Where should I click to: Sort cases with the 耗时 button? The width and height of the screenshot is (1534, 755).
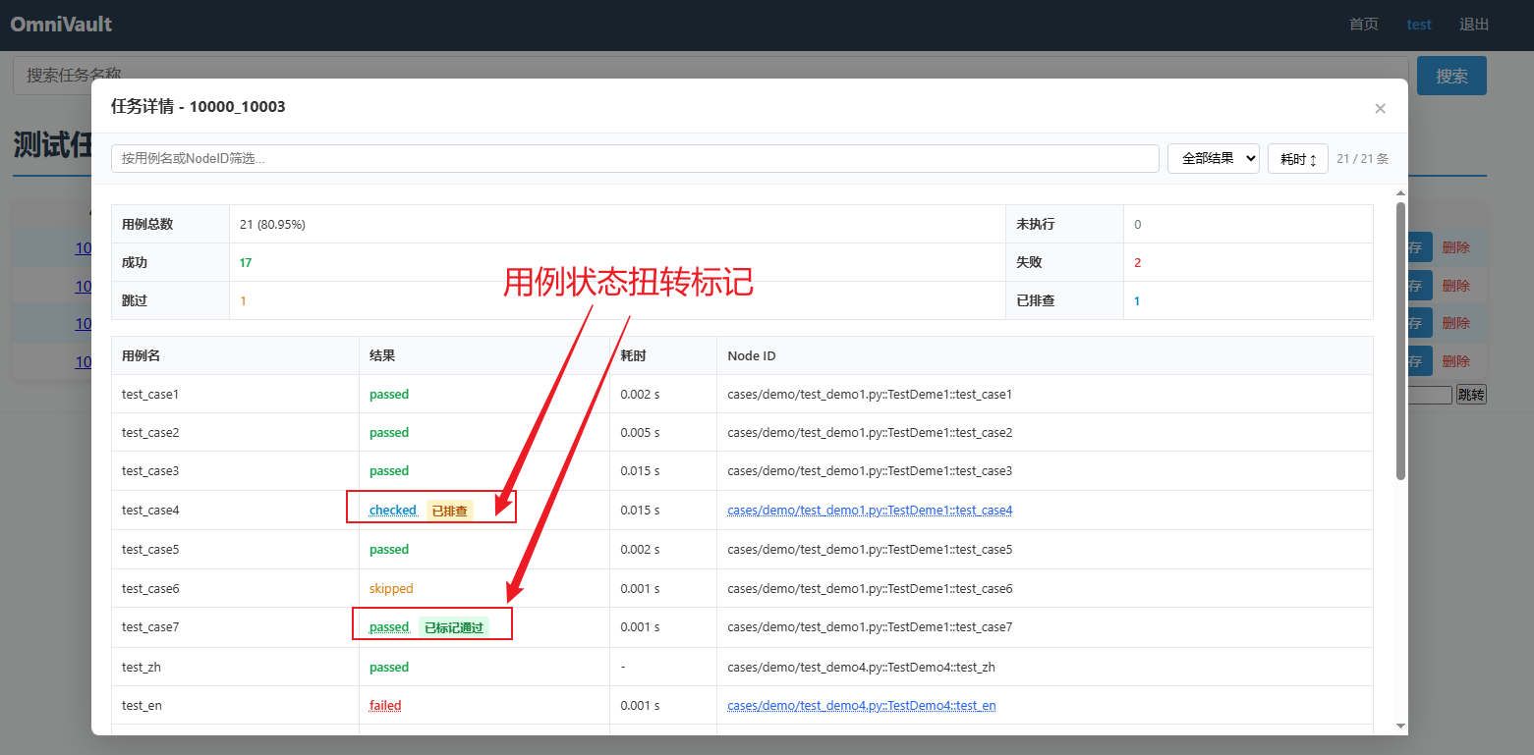coord(1298,158)
